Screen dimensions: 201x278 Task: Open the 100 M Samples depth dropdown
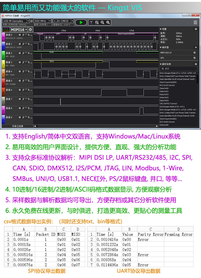coord(16,21)
